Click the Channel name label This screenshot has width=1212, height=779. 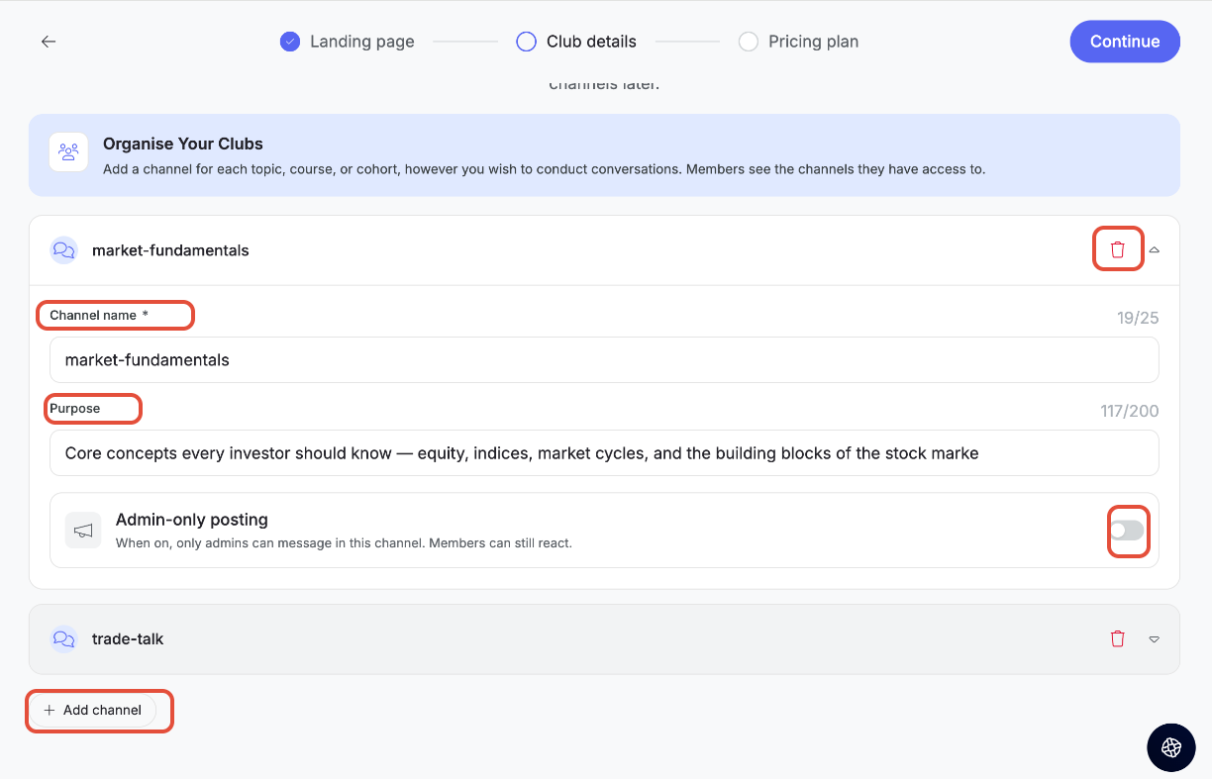tap(99, 315)
